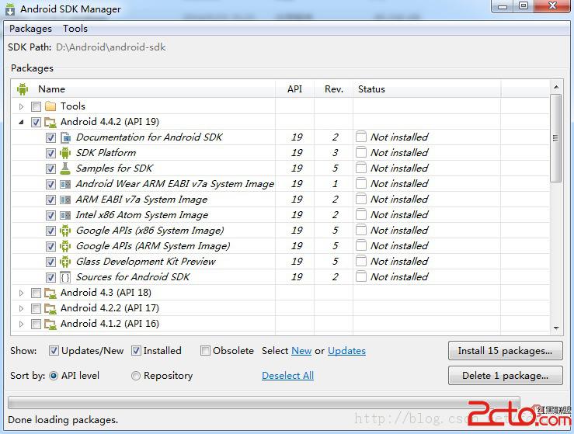The width and height of the screenshot is (574, 434).
Task: Click the Done loading packages status text
Action: coord(63,420)
